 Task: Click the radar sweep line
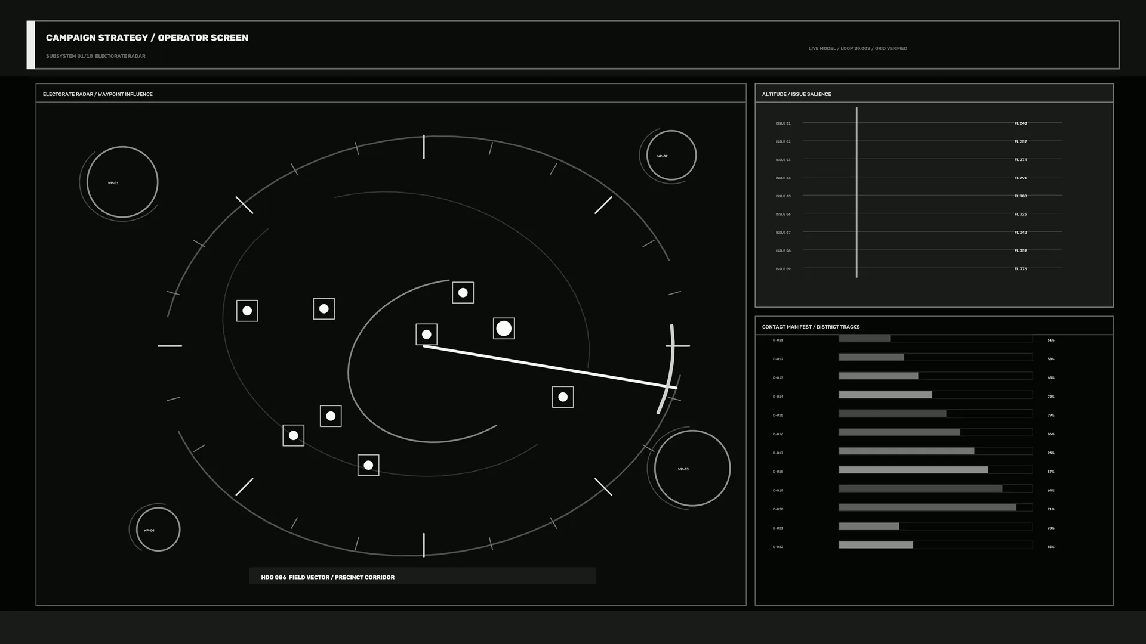(x=550, y=367)
